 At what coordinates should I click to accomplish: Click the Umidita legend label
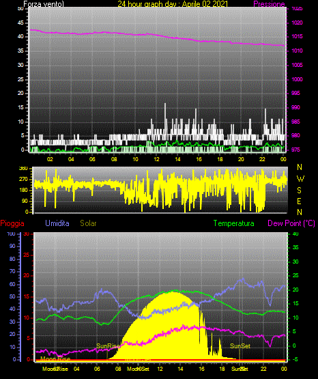point(57,223)
